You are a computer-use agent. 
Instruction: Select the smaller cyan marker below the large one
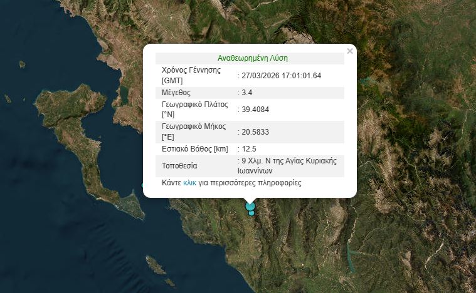251,213
